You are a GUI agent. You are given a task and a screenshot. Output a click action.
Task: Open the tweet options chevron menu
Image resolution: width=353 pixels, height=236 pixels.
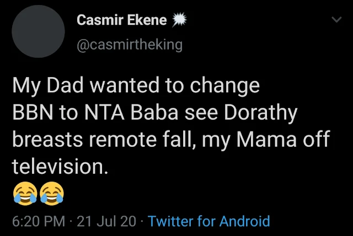point(337,20)
